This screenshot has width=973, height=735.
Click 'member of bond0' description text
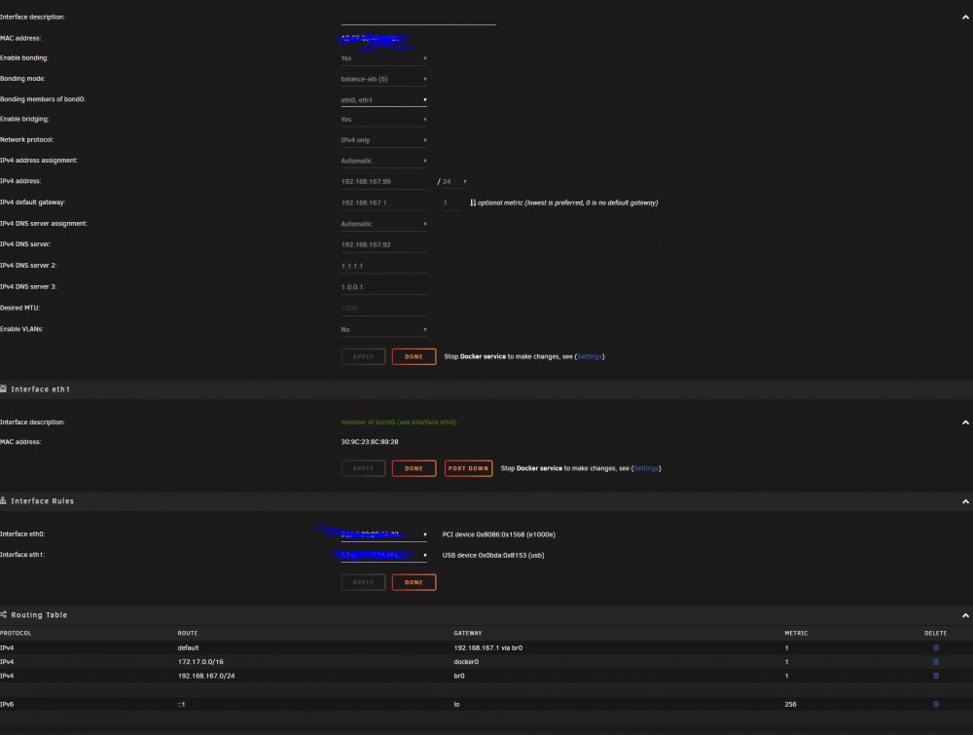(x=398, y=423)
